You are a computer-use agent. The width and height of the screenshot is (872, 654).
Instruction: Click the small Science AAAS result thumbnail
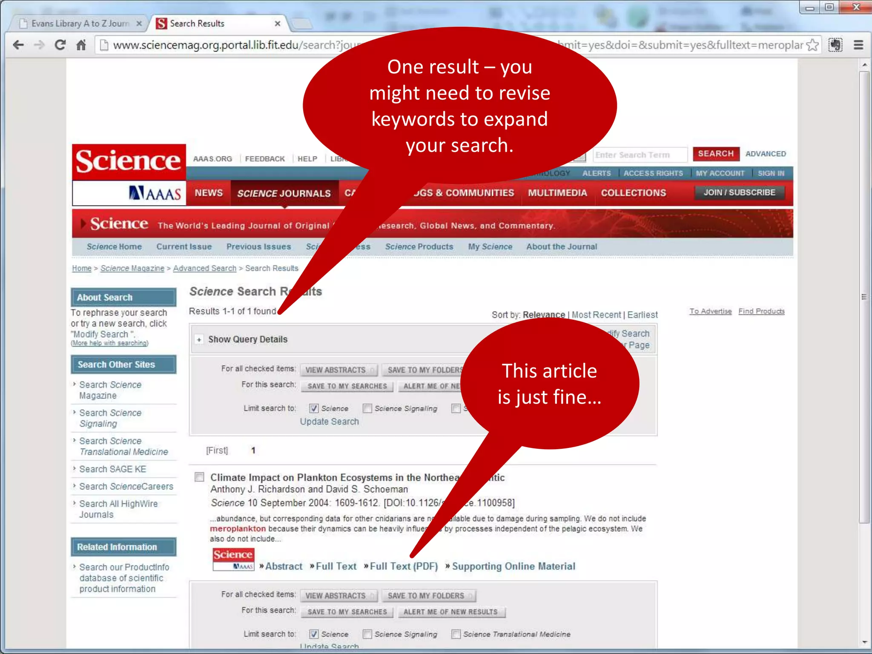233,559
